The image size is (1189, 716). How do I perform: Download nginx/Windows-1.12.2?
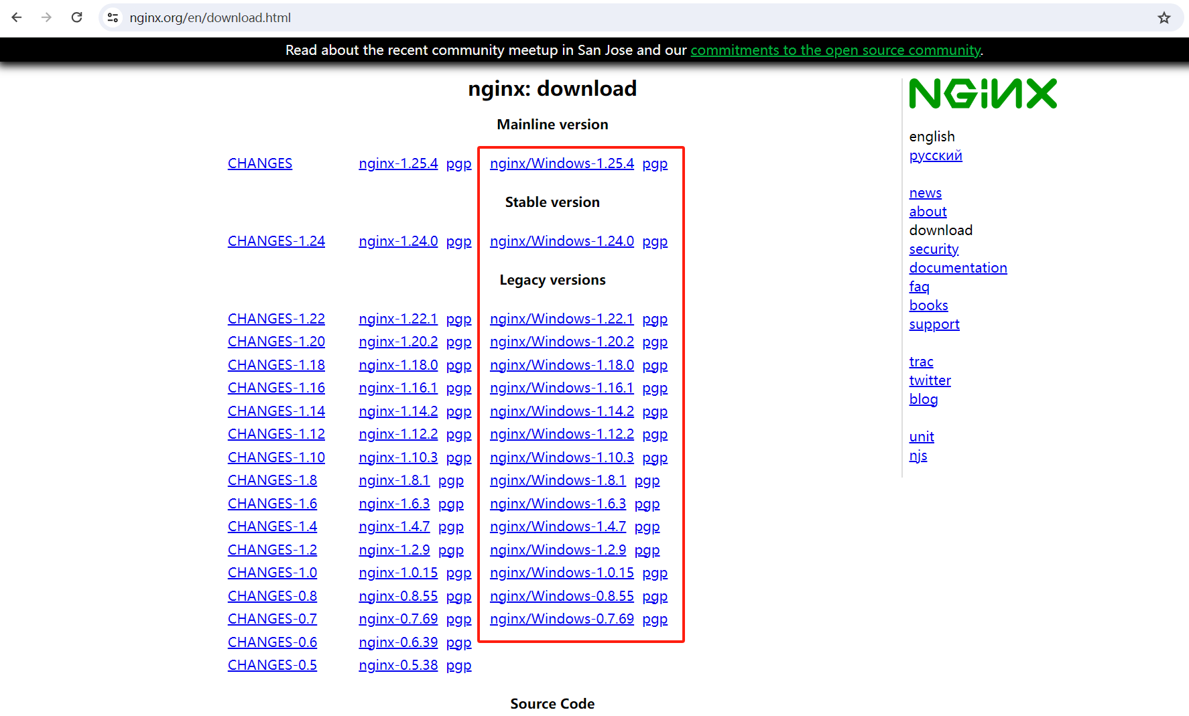[562, 434]
